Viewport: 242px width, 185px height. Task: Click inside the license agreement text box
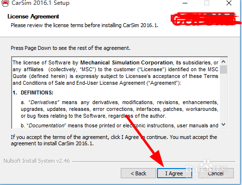(115, 92)
